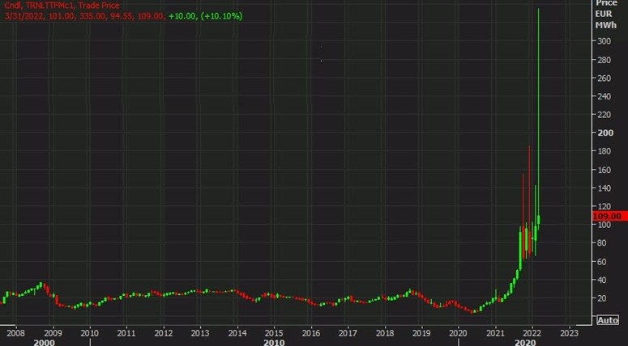Click the 2015 year label on time axis
Viewport: 628px width, 346px height.
pos(274,333)
